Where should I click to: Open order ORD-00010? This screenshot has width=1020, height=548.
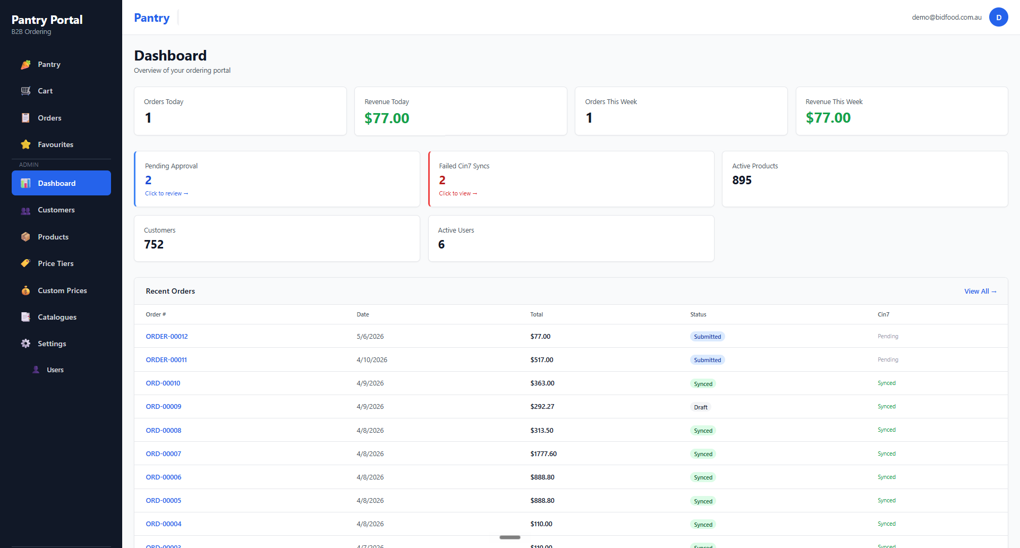(x=163, y=383)
